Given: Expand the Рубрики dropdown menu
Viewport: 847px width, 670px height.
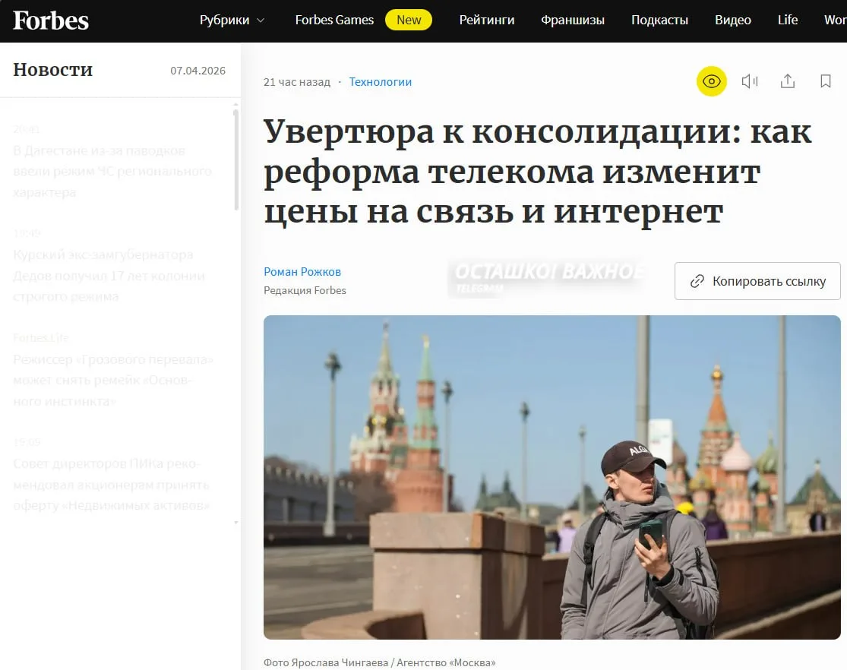Looking at the screenshot, I should point(232,20).
